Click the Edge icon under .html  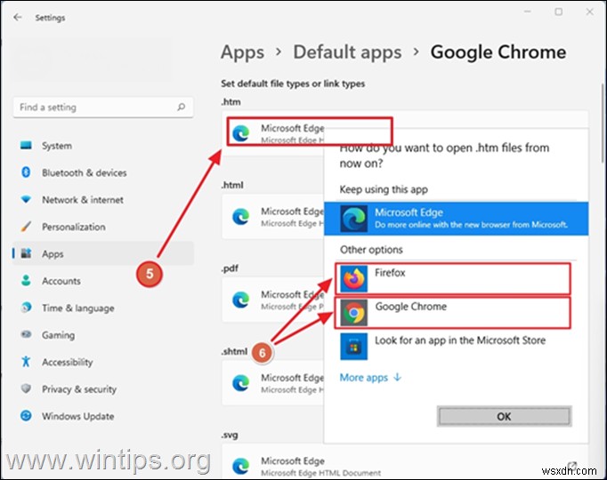point(241,216)
